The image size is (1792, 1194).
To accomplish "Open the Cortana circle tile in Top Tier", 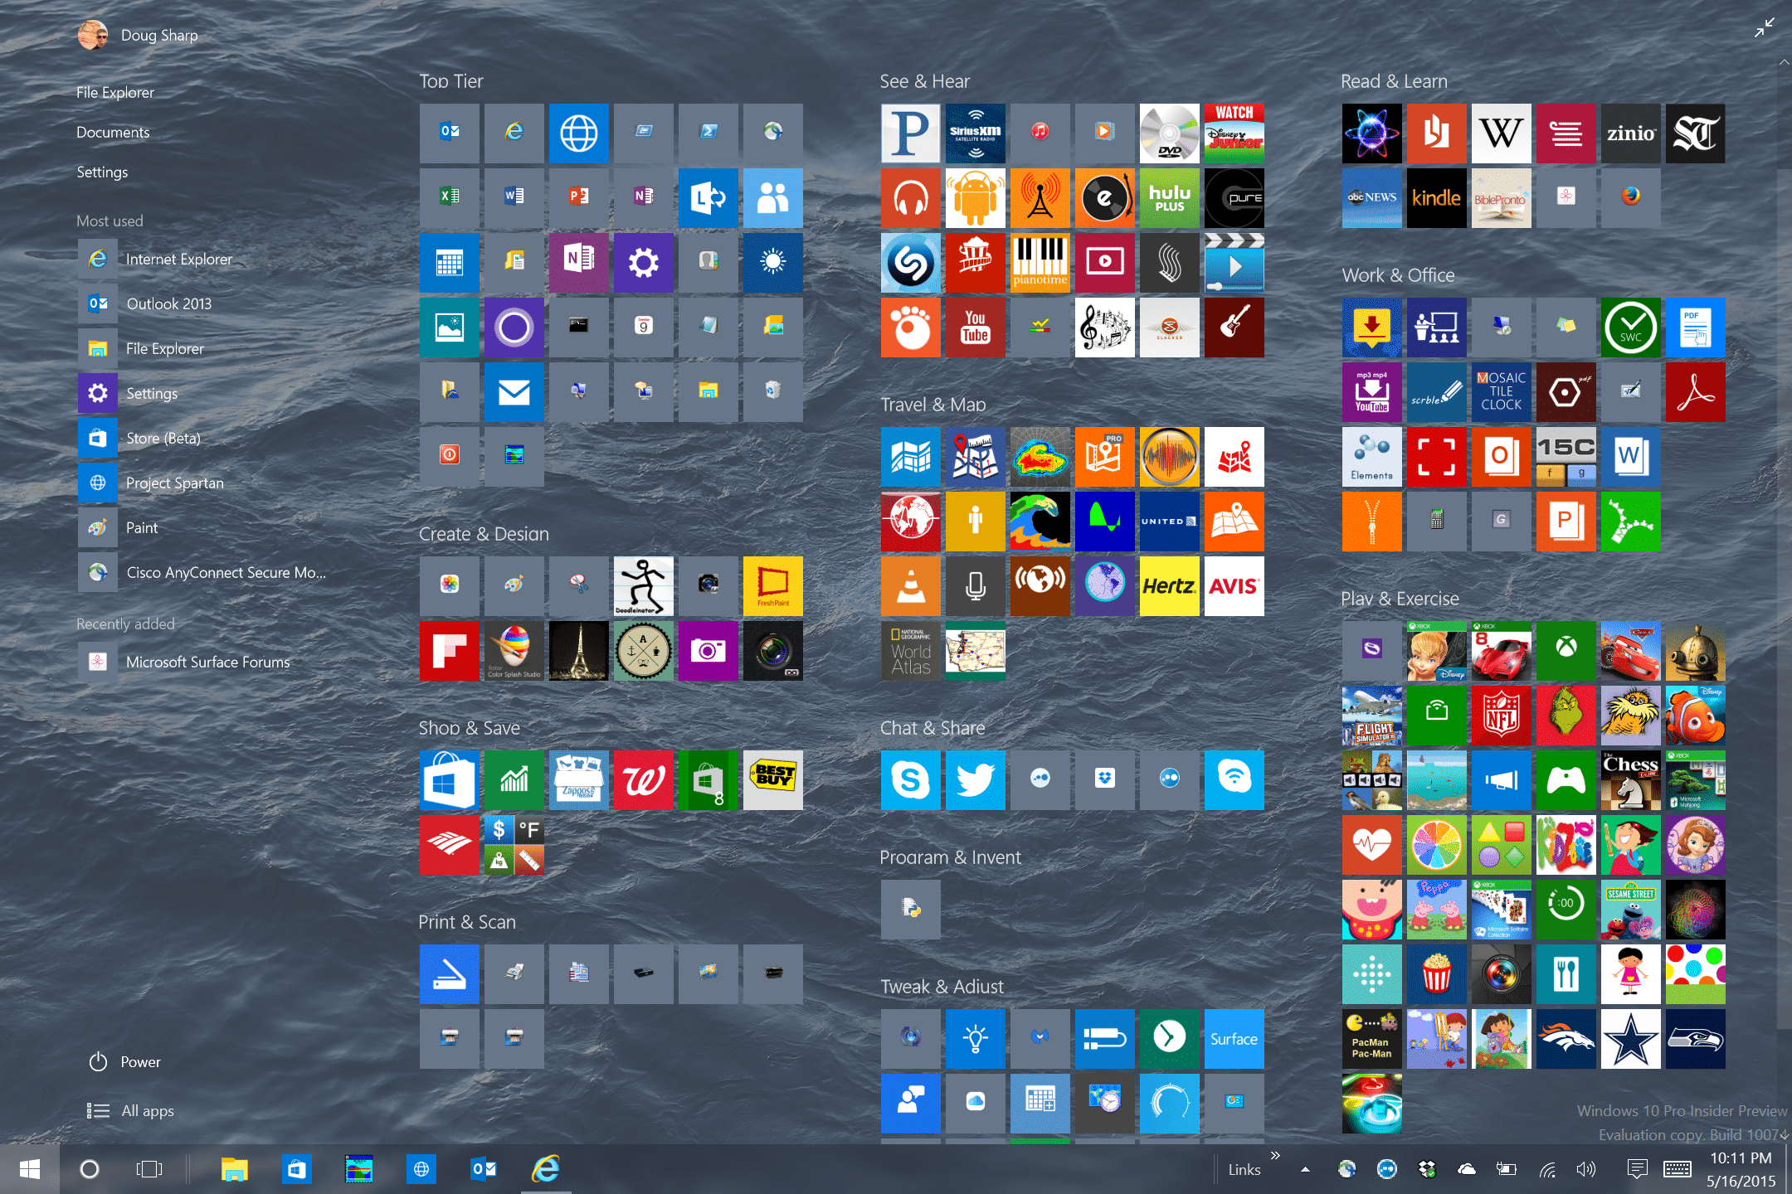I will click(514, 328).
